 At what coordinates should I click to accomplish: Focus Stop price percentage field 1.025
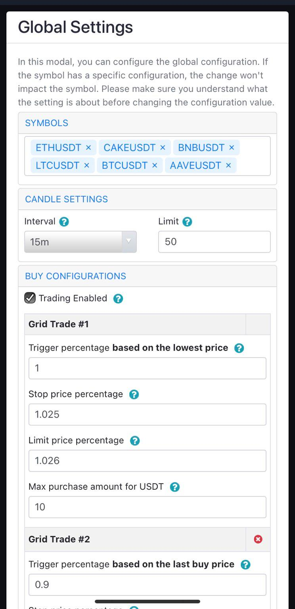click(147, 414)
